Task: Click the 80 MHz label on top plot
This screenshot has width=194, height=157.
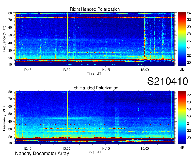Action: 10,13
